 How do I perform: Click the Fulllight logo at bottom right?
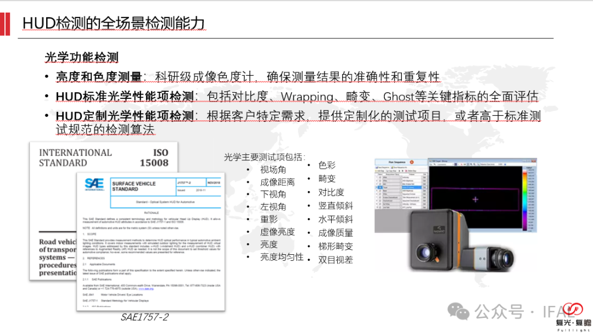[x=573, y=317]
